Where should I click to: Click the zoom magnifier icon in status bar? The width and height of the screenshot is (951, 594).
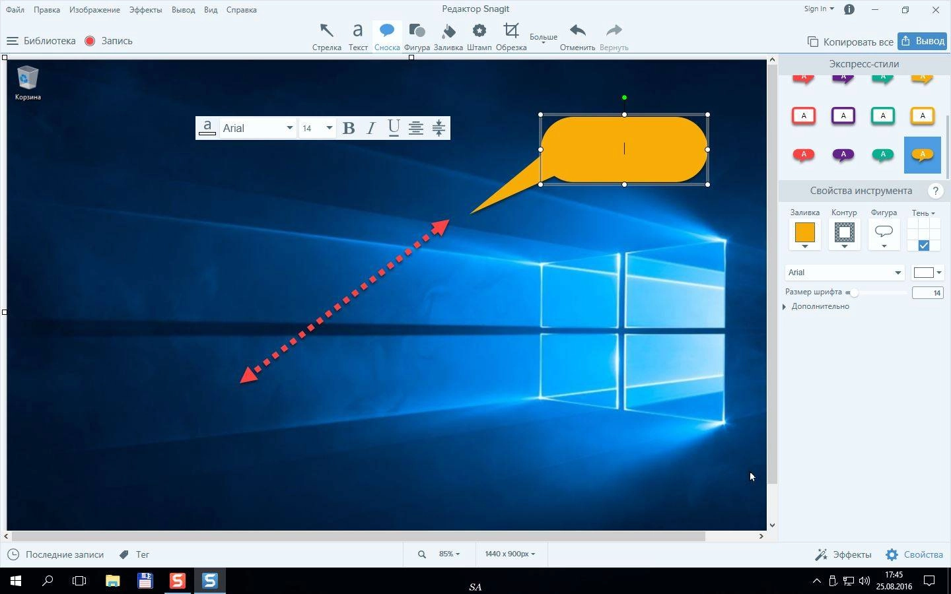421,554
